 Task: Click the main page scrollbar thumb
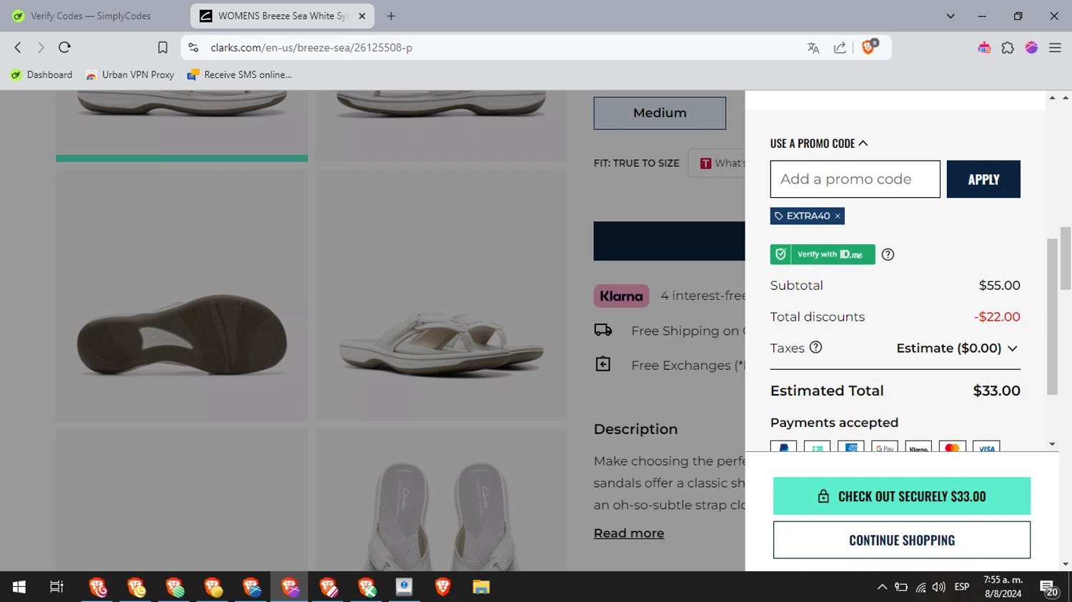[x=1066, y=258]
